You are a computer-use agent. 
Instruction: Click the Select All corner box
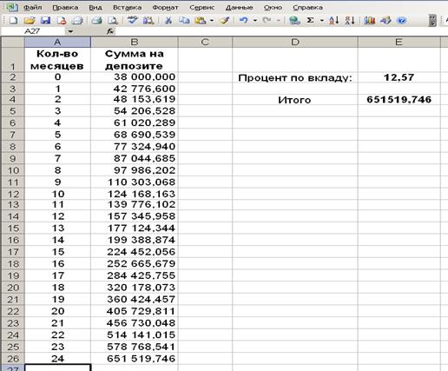click(13, 43)
